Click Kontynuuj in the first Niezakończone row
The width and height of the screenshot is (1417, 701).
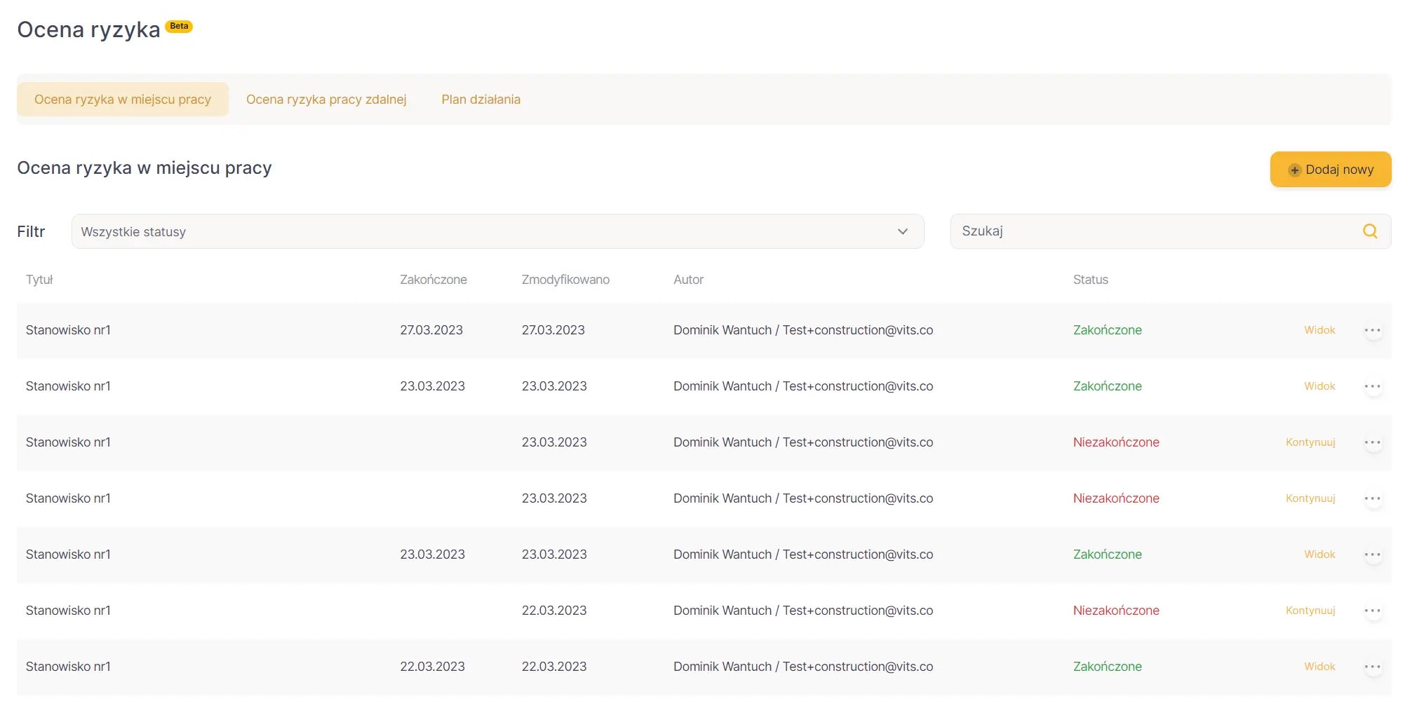(1310, 442)
